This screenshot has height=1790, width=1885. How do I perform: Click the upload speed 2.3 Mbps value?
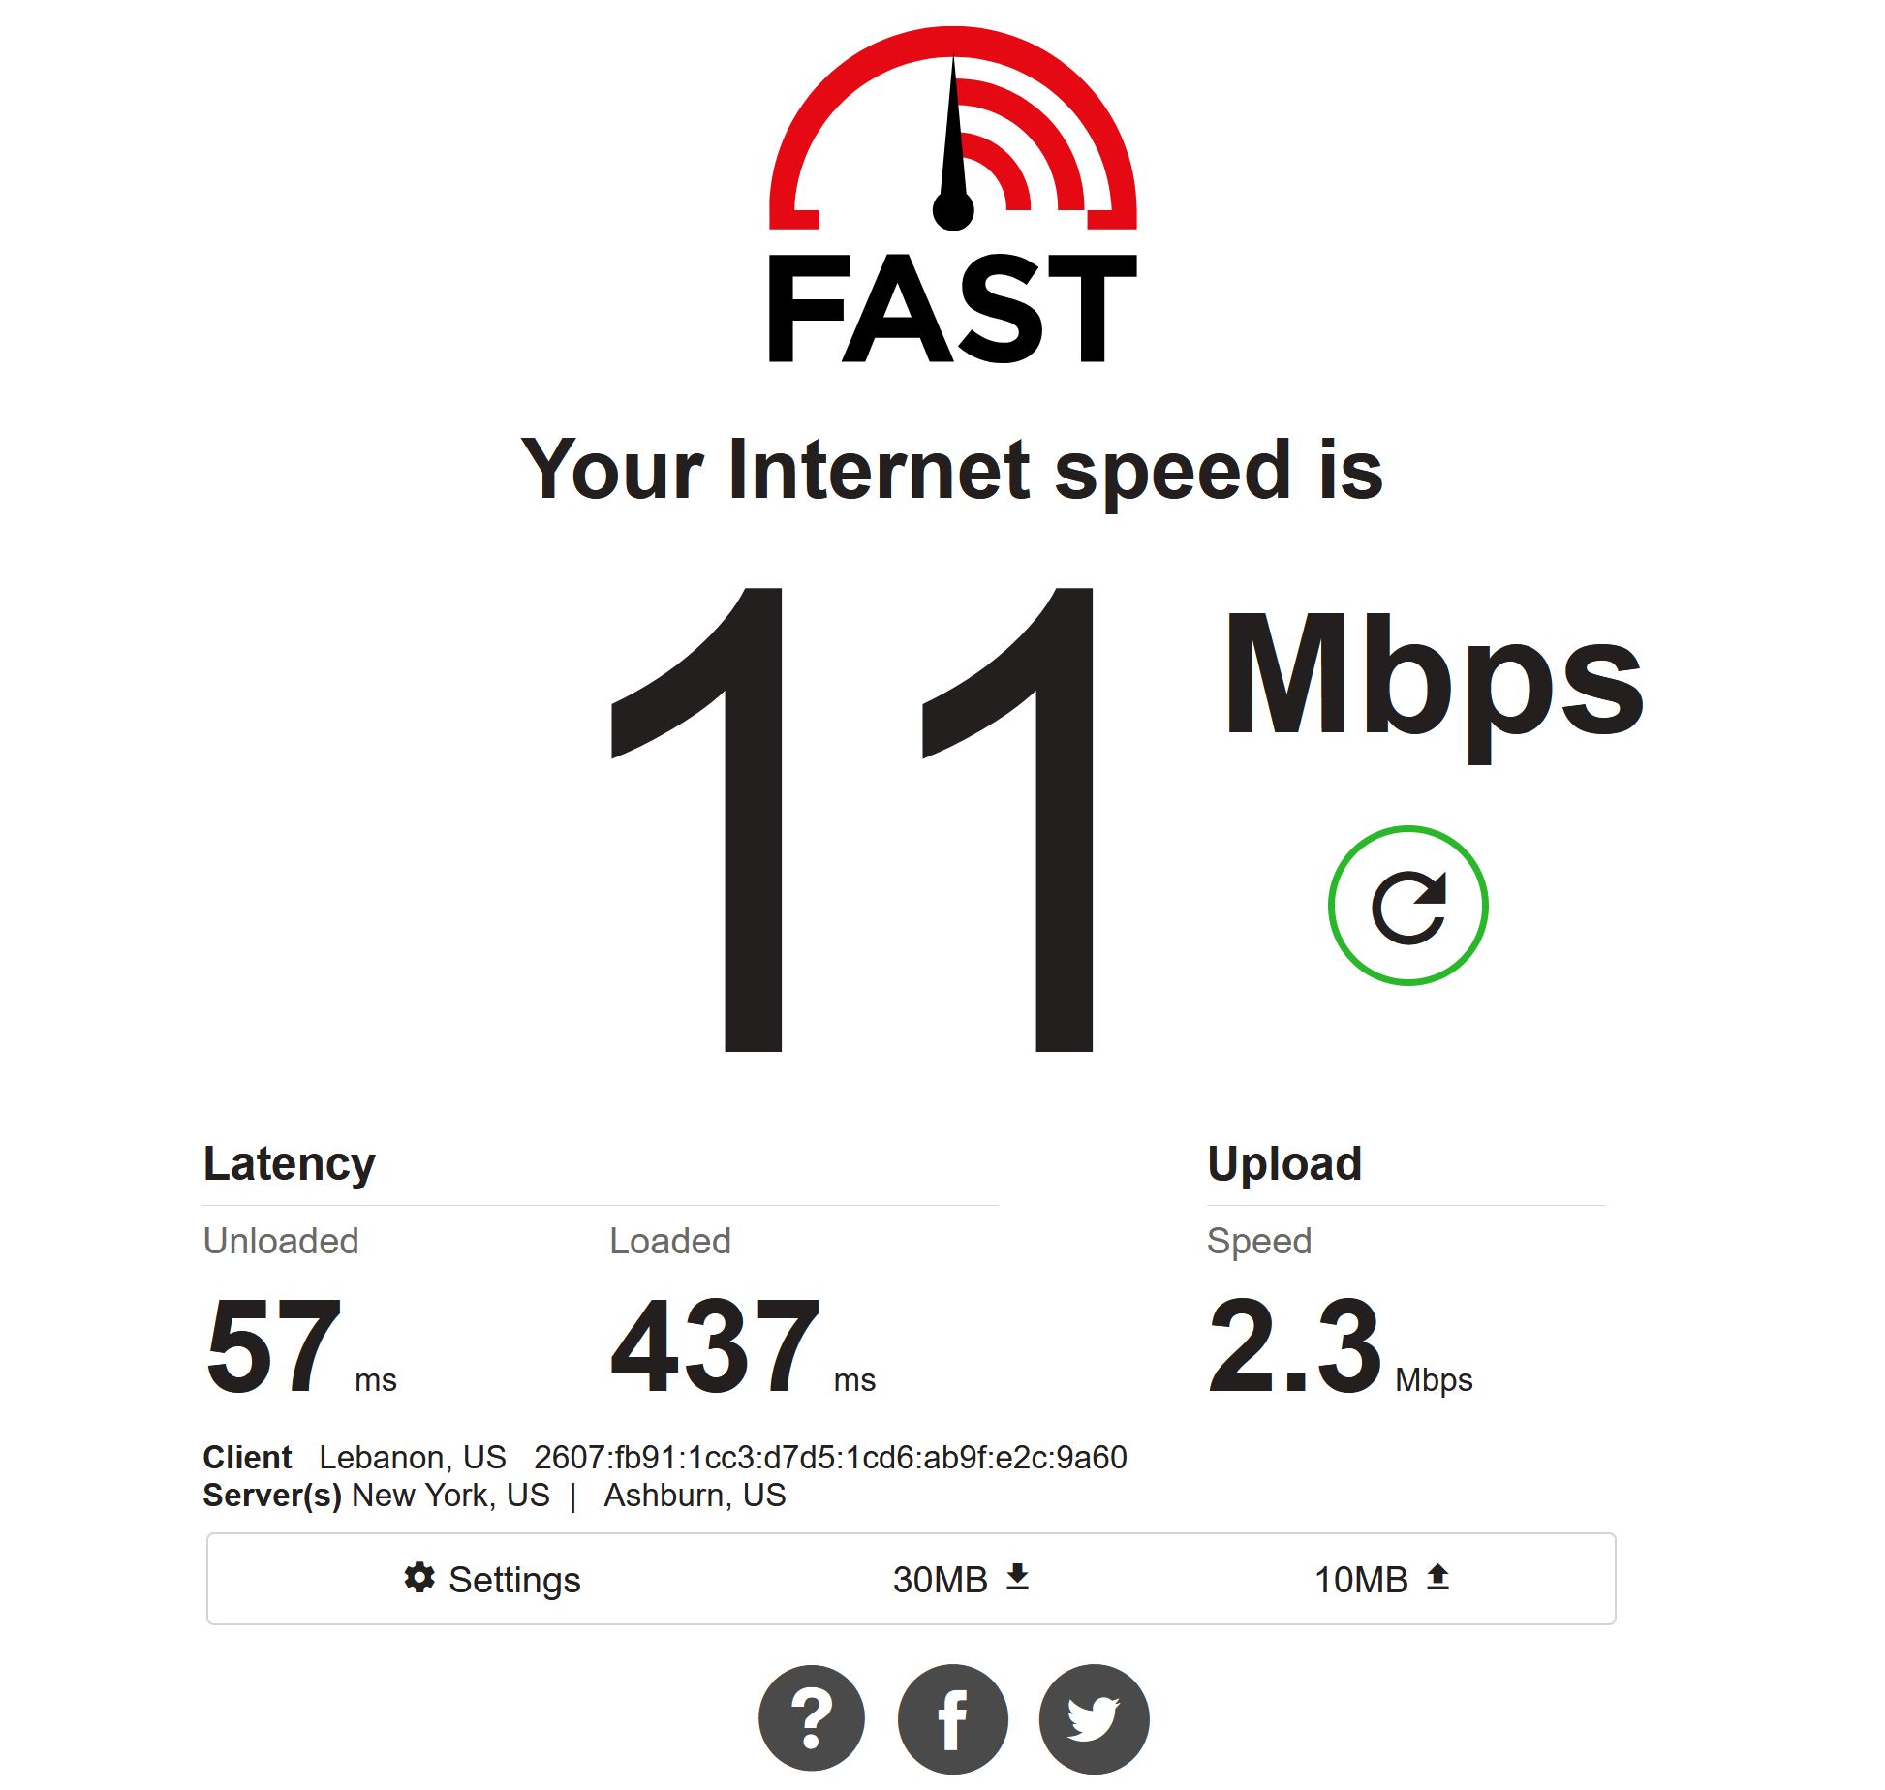(x=1340, y=1346)
